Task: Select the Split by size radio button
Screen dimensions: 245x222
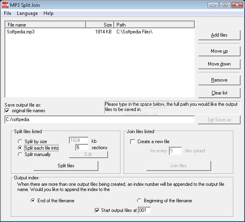Action: point(20,142)
